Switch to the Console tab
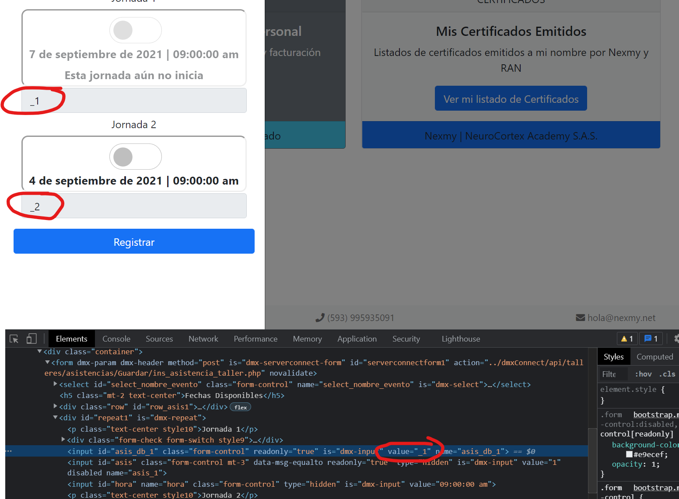The image size is (679, 499). [116, 339]
